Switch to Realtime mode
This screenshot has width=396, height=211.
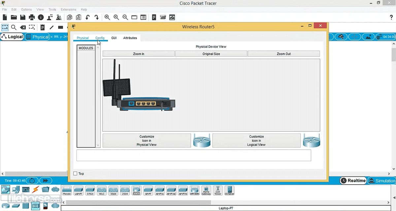tap(353, 180)
